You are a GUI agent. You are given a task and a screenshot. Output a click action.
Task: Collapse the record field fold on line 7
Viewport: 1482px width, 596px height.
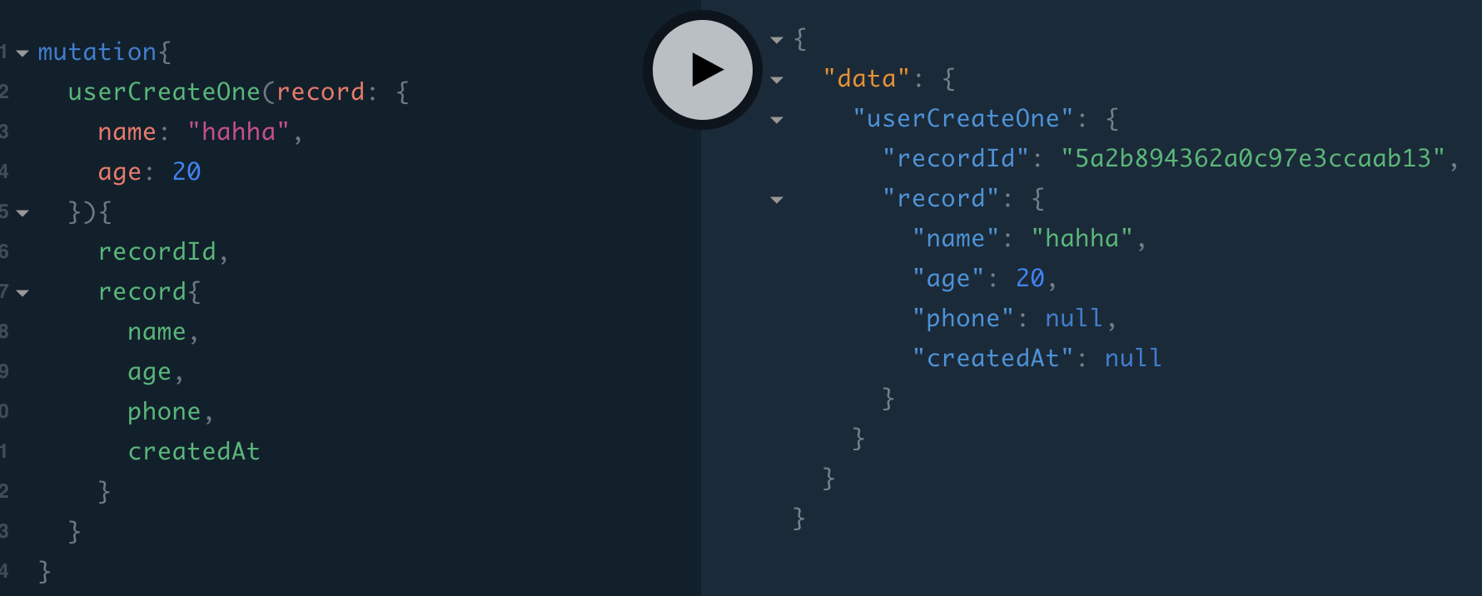(x=22, y=293)
